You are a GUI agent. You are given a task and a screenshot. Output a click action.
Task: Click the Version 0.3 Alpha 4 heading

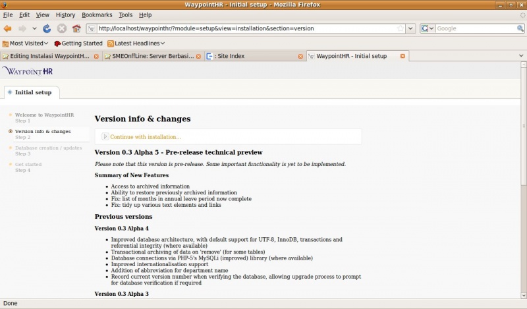point(122,229)
